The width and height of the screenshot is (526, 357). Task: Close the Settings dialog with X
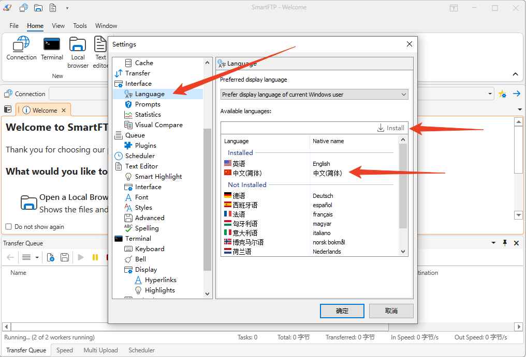[410, 44]
